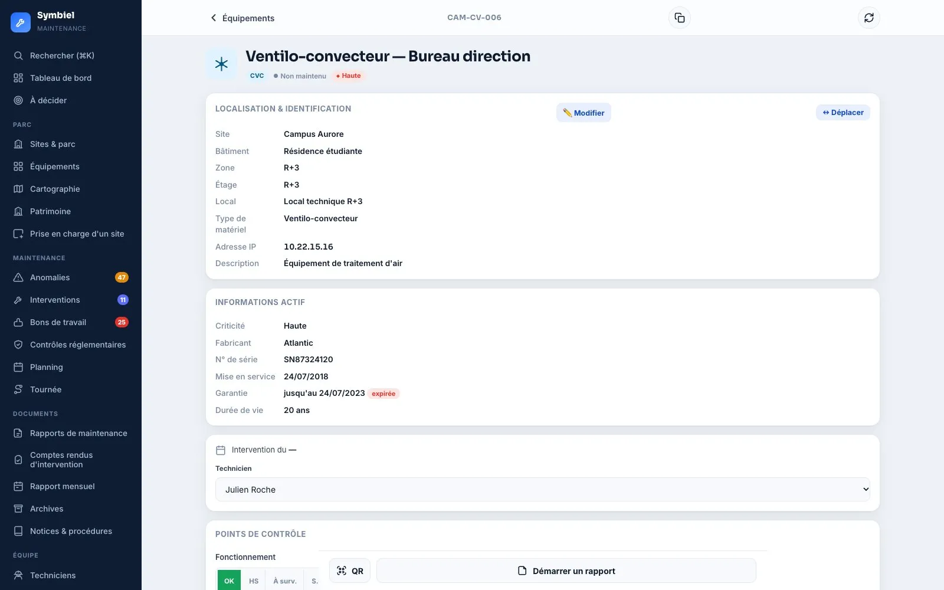Select serial number SN87324120

(x=309, y=359)
